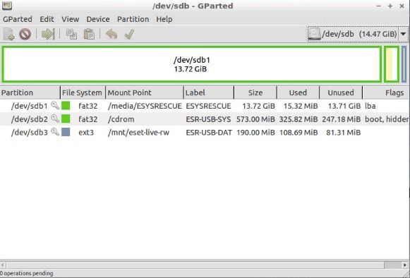Open the GParted menu
Viewport: 410px width, 278px height.
click(x=18, y=19)
